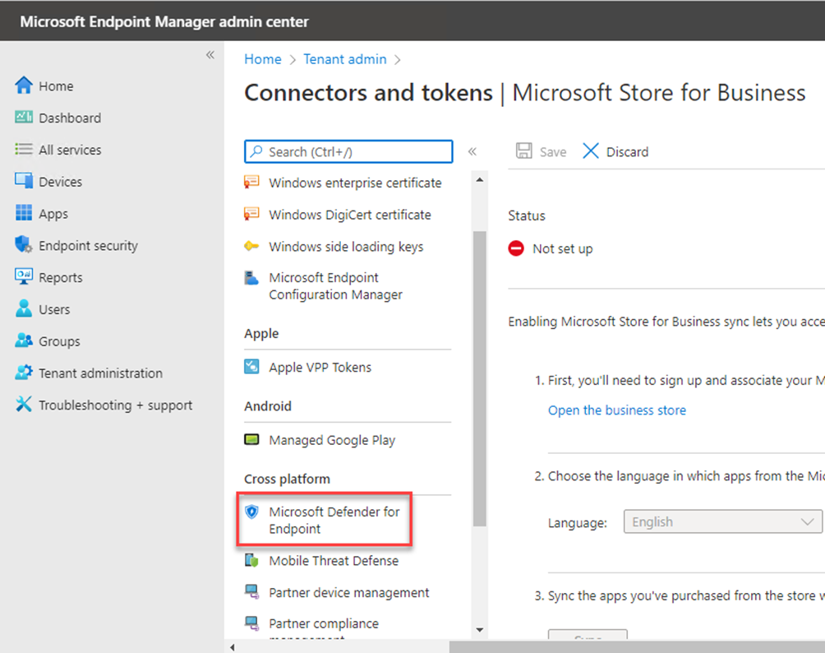Open the Groups section
Image resolution: width=825 pixels, height=653 pixels.
pyautogui.click(x=59, y=341)
